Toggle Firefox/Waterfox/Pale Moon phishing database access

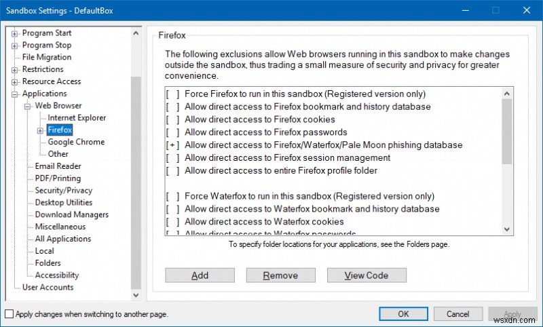click(x=323, y=145)
